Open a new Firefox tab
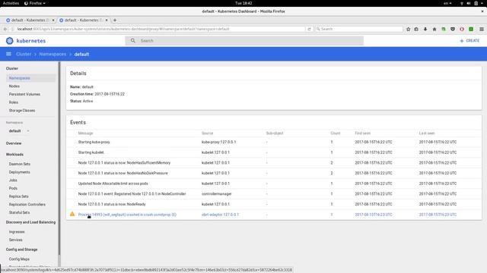This screenshot has width=487, height=273. 115,20
